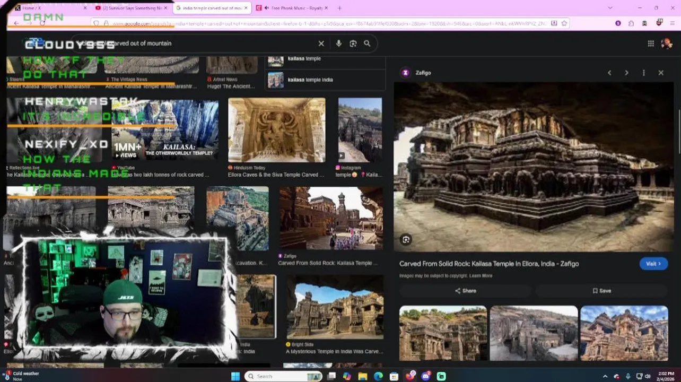
Task: Open Zafigo courtyard image in results grid
Action: (331, 218)
